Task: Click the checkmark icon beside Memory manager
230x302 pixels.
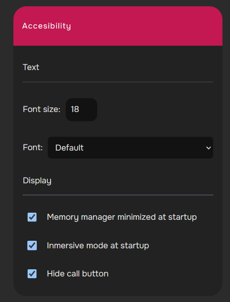Action: [32, 217]
